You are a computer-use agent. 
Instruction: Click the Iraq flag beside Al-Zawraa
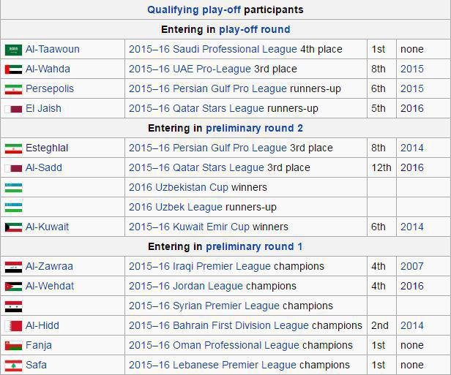[13, 267]
